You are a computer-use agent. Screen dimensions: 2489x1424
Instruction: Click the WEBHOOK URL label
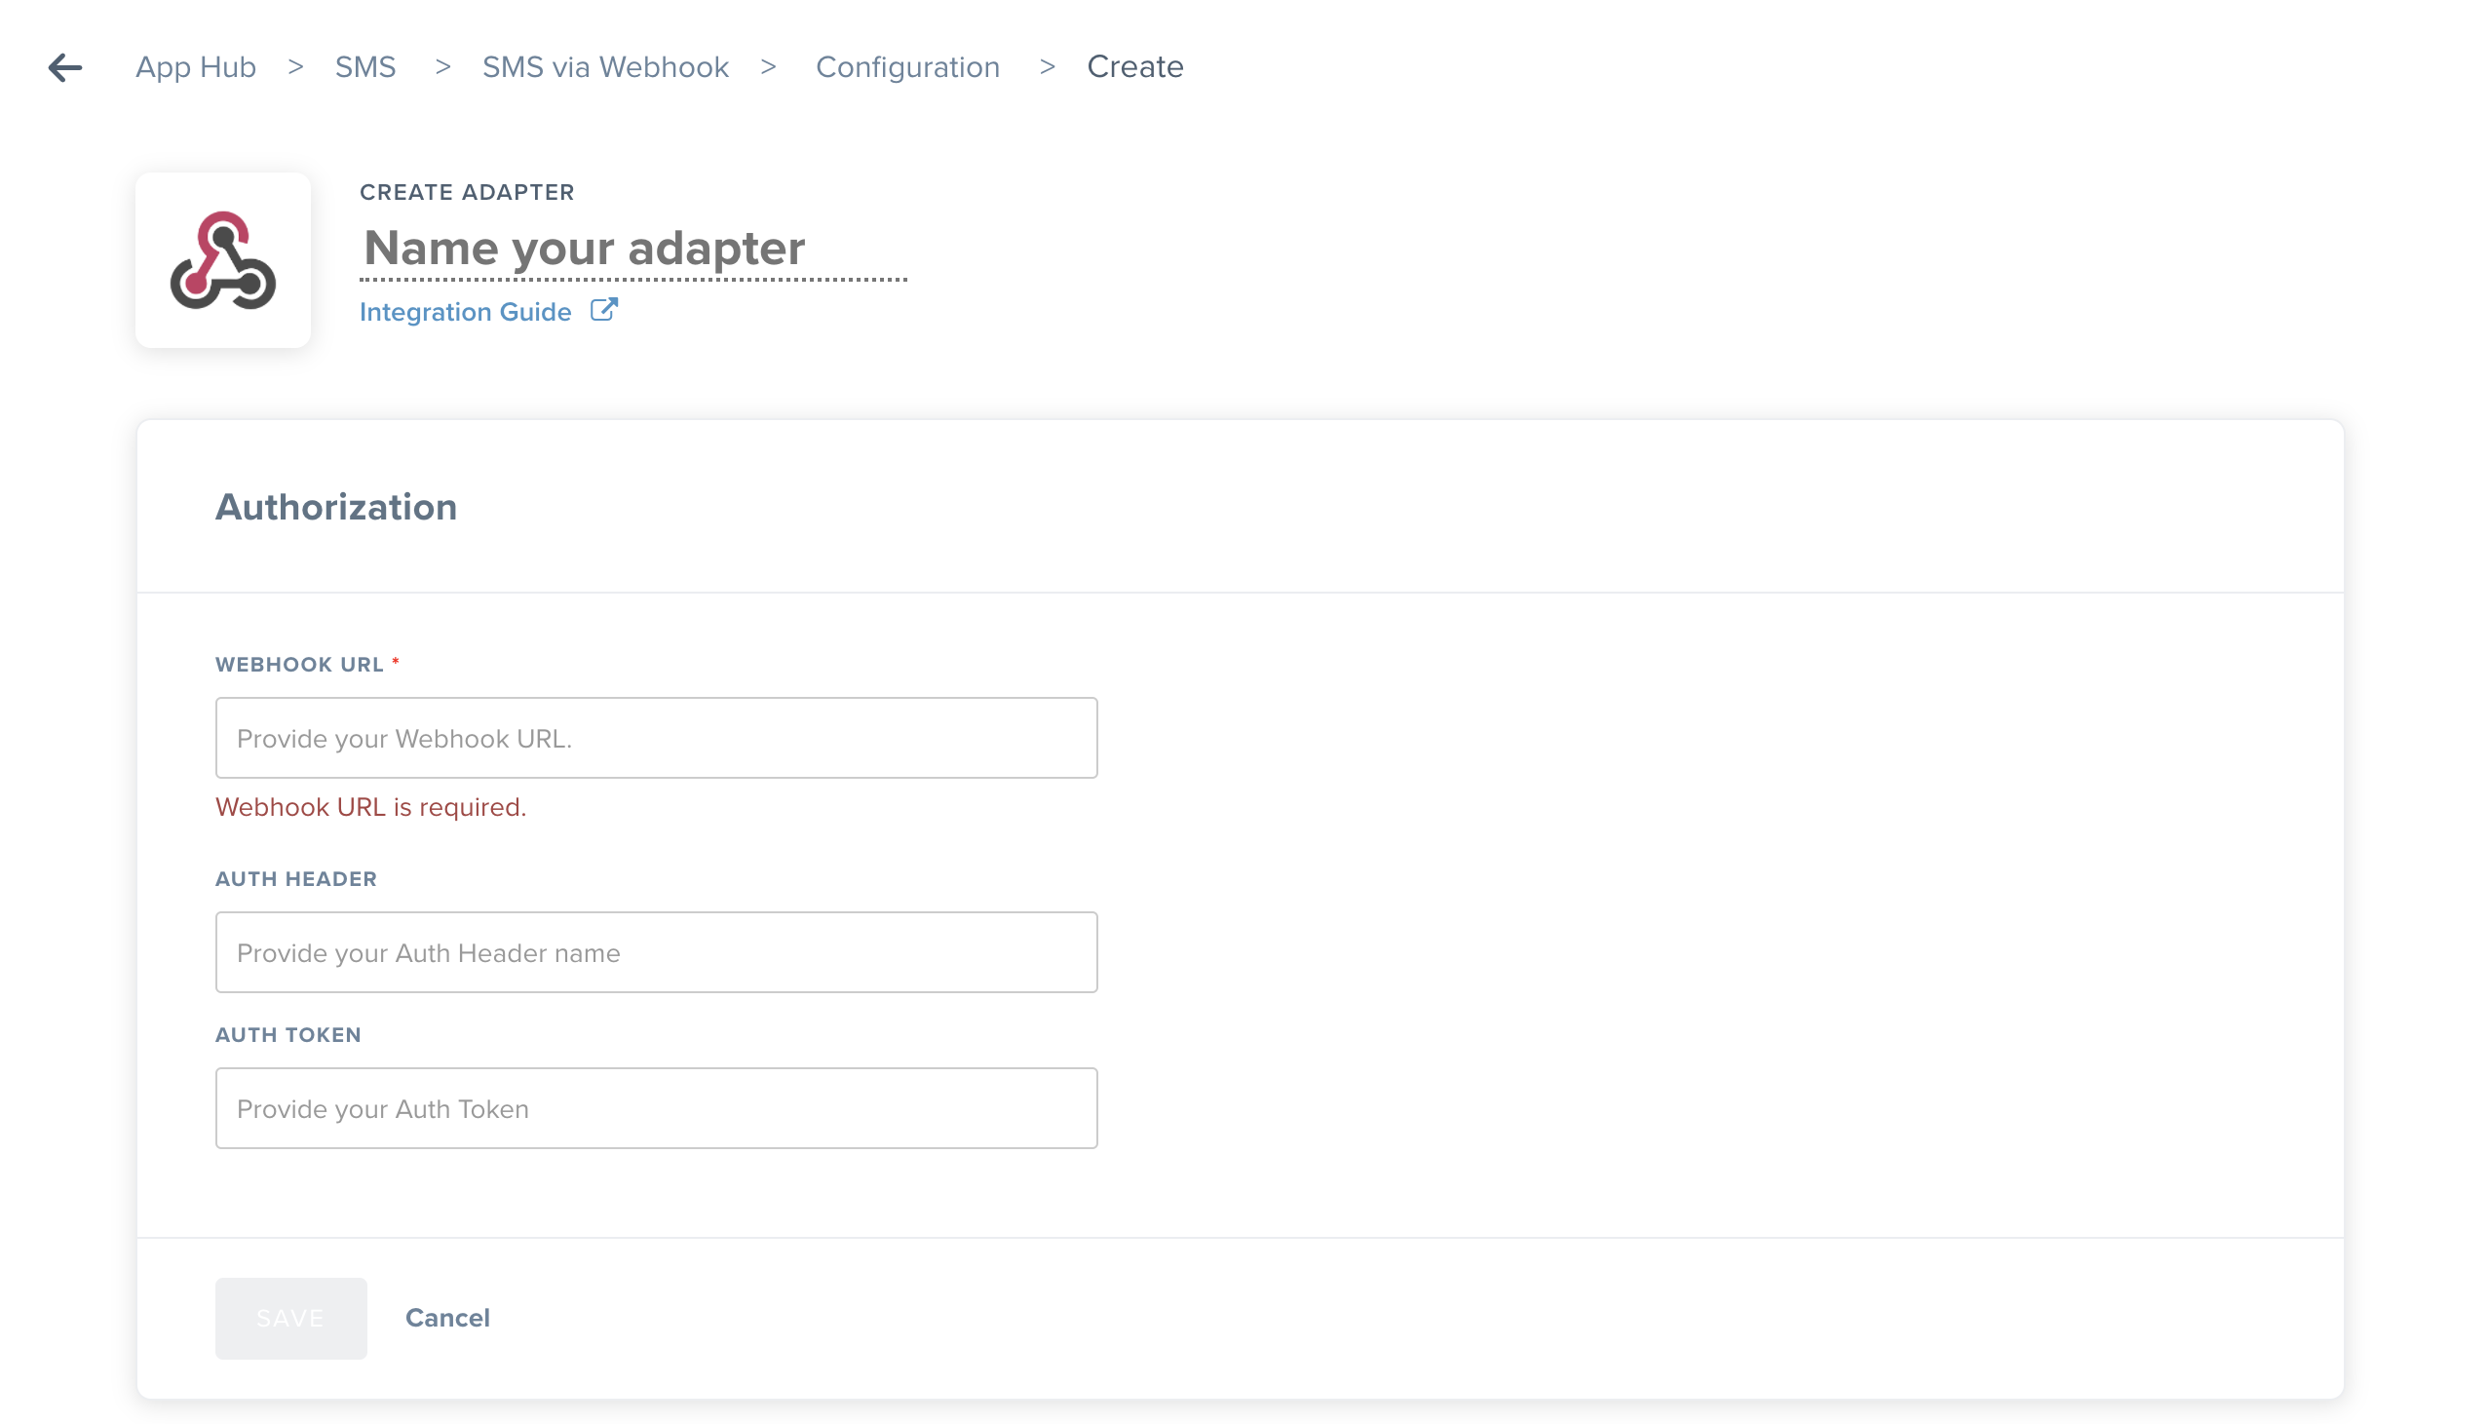300,665
